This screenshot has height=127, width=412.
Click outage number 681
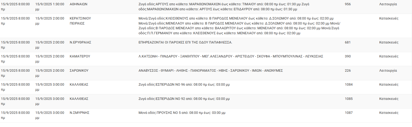[x=348, y=42]
